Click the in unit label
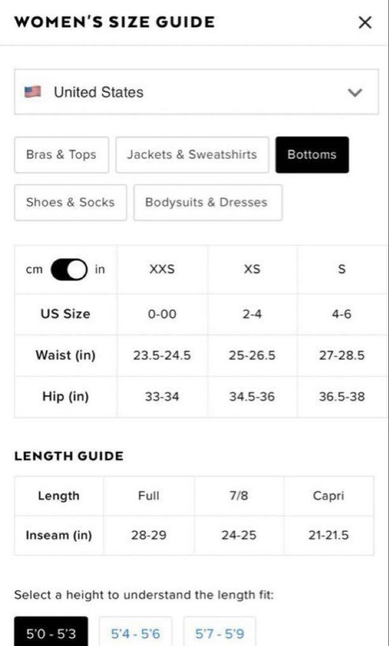 pos(100,269)
